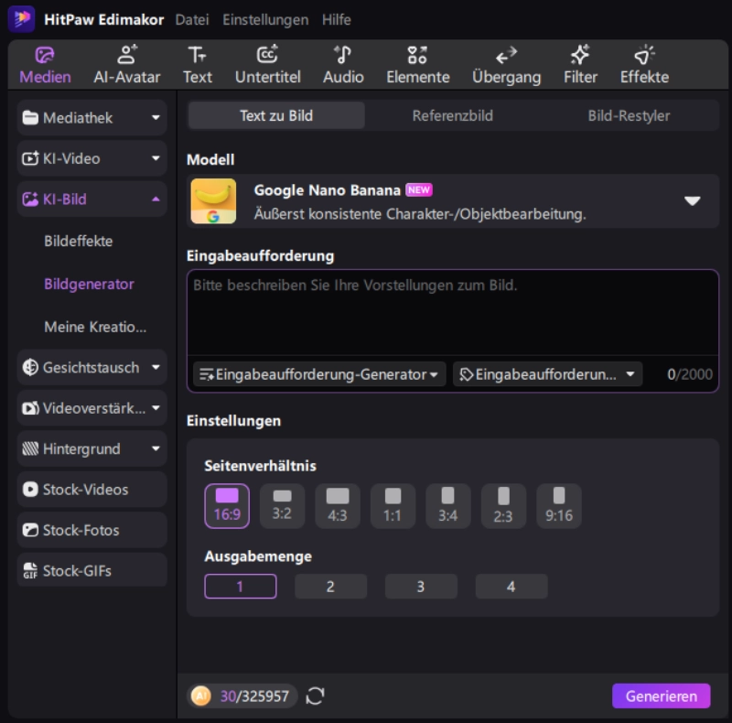
Task: Open the AI-Avatar tool in toolbar
Action: (x=126, y=65)
